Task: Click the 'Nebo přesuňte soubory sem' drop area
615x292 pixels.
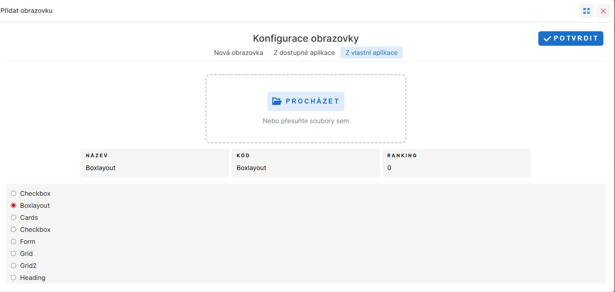Action: tap(305, 121)
